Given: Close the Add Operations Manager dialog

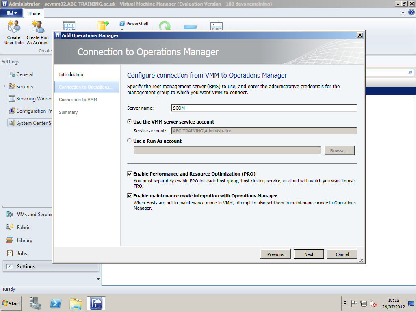Looking at the screenshot, I should (360, 35).
